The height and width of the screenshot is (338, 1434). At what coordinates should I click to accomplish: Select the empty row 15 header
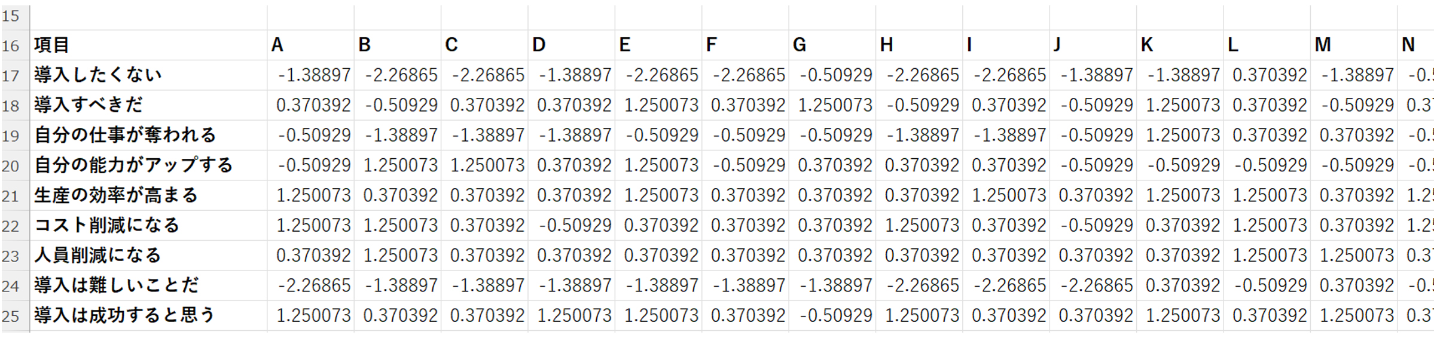[11, 16]
